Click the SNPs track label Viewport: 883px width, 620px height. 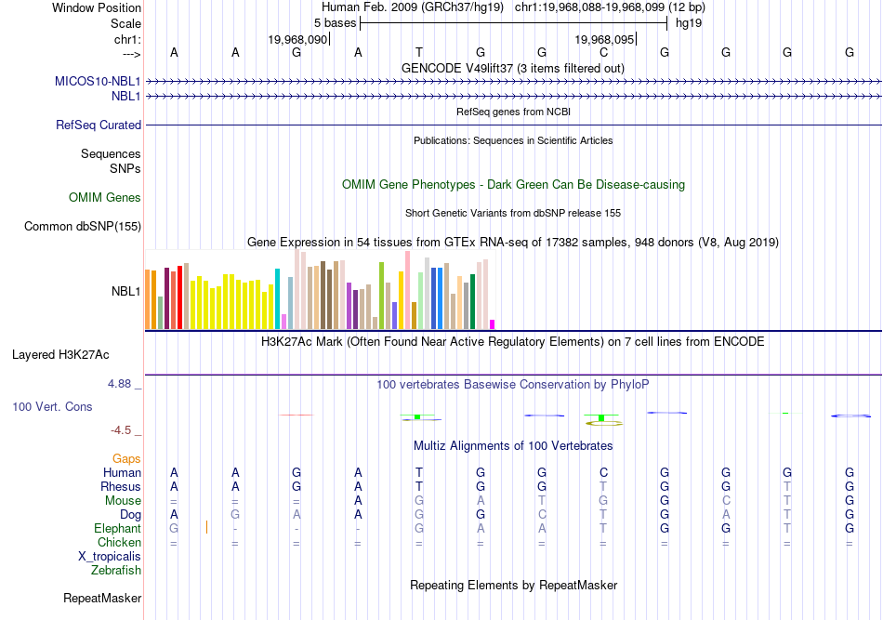click(125, 168)
